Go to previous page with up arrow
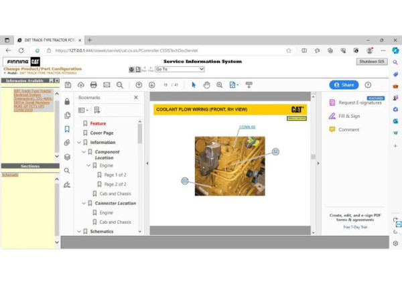Viewport: 402px width, 286px height. 139,85
